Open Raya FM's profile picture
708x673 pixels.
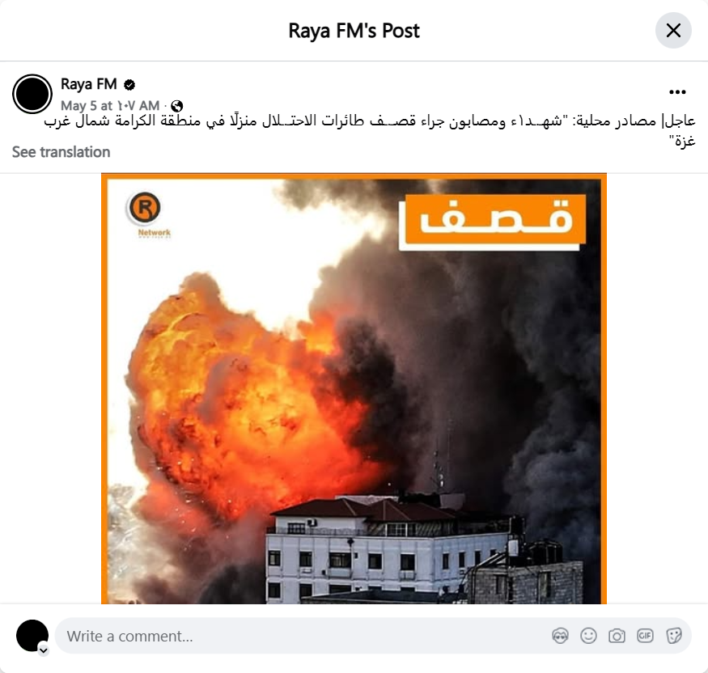(x=32, y=94)
